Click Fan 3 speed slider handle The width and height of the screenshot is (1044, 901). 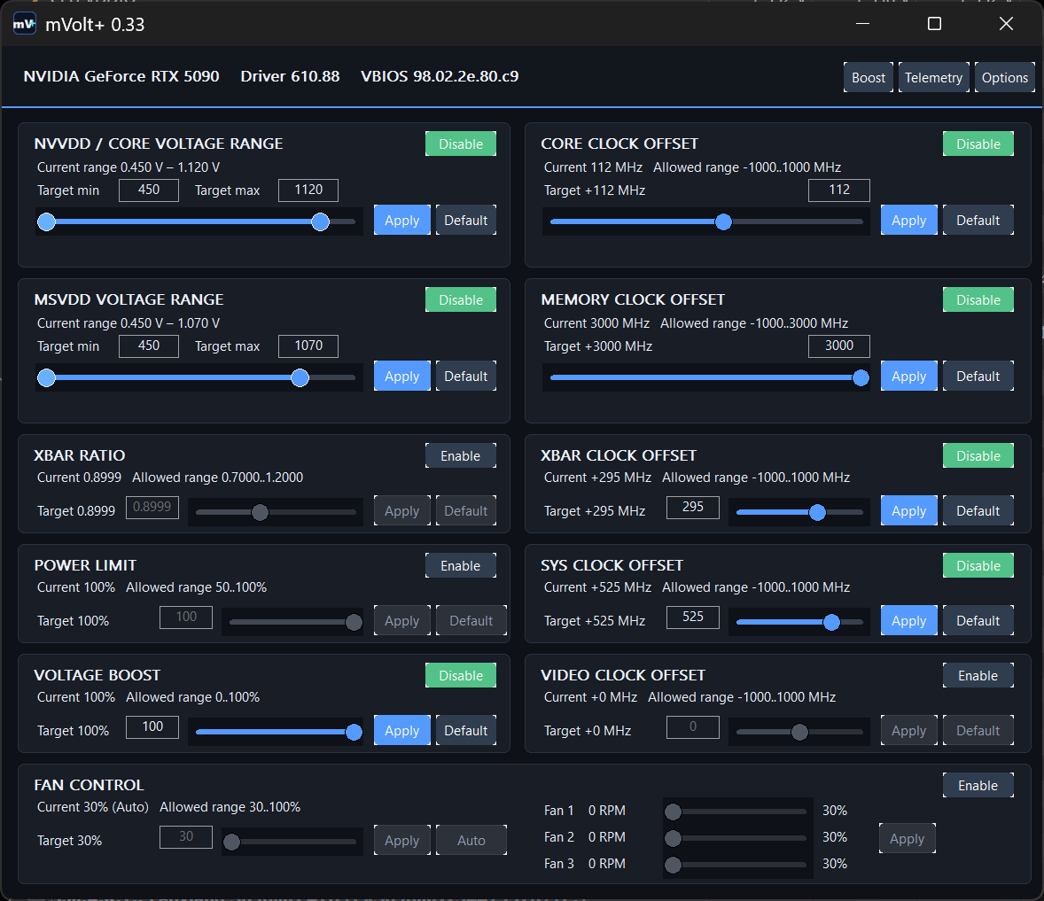[674, 865]
